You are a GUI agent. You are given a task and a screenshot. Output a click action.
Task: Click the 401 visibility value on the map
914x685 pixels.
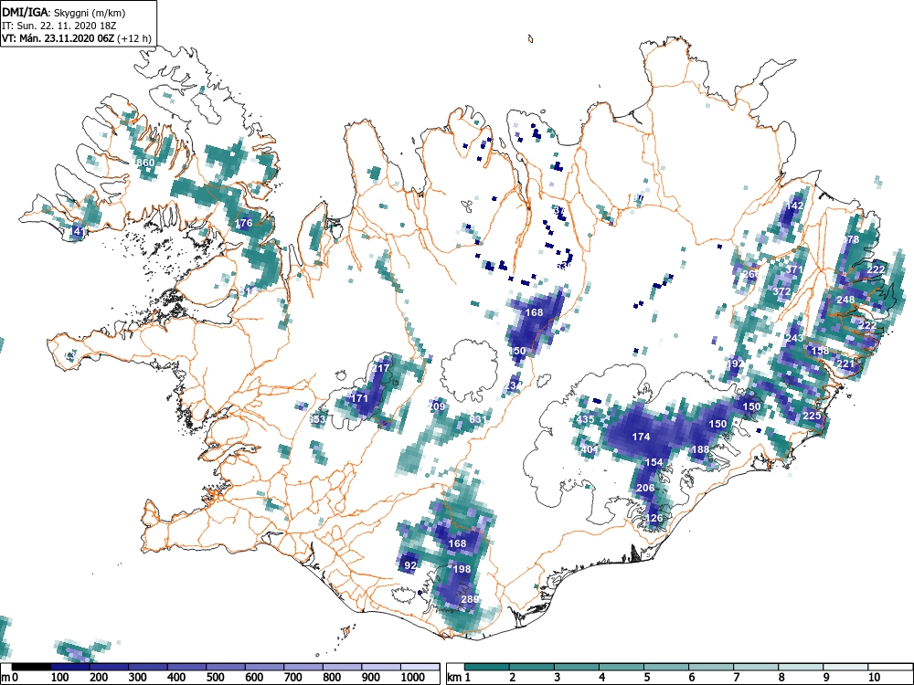click(x=589, y=449)
